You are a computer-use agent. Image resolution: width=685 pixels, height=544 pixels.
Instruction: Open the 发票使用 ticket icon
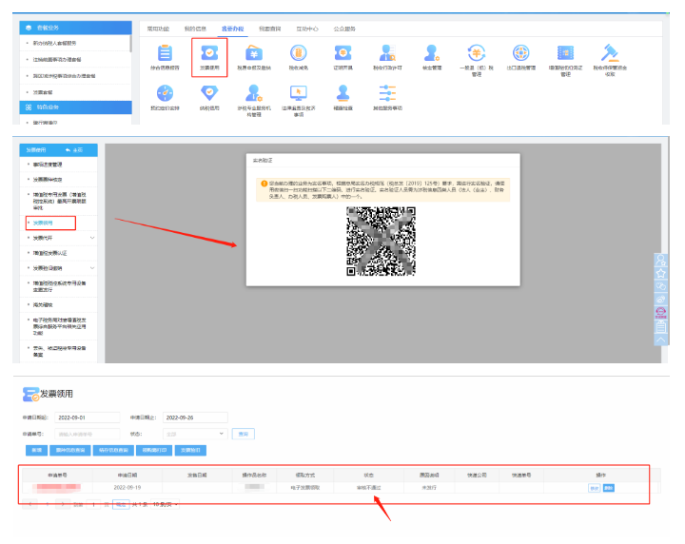(x=209, y=53)
